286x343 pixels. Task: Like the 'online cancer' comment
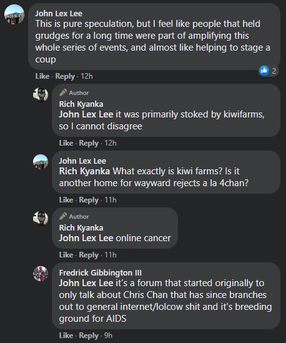pyautogui.click(x=66, y=255)
